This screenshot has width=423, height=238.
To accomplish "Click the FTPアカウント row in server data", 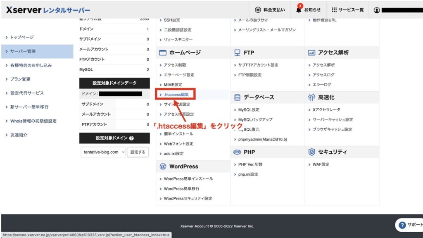I will coord(114,59).
